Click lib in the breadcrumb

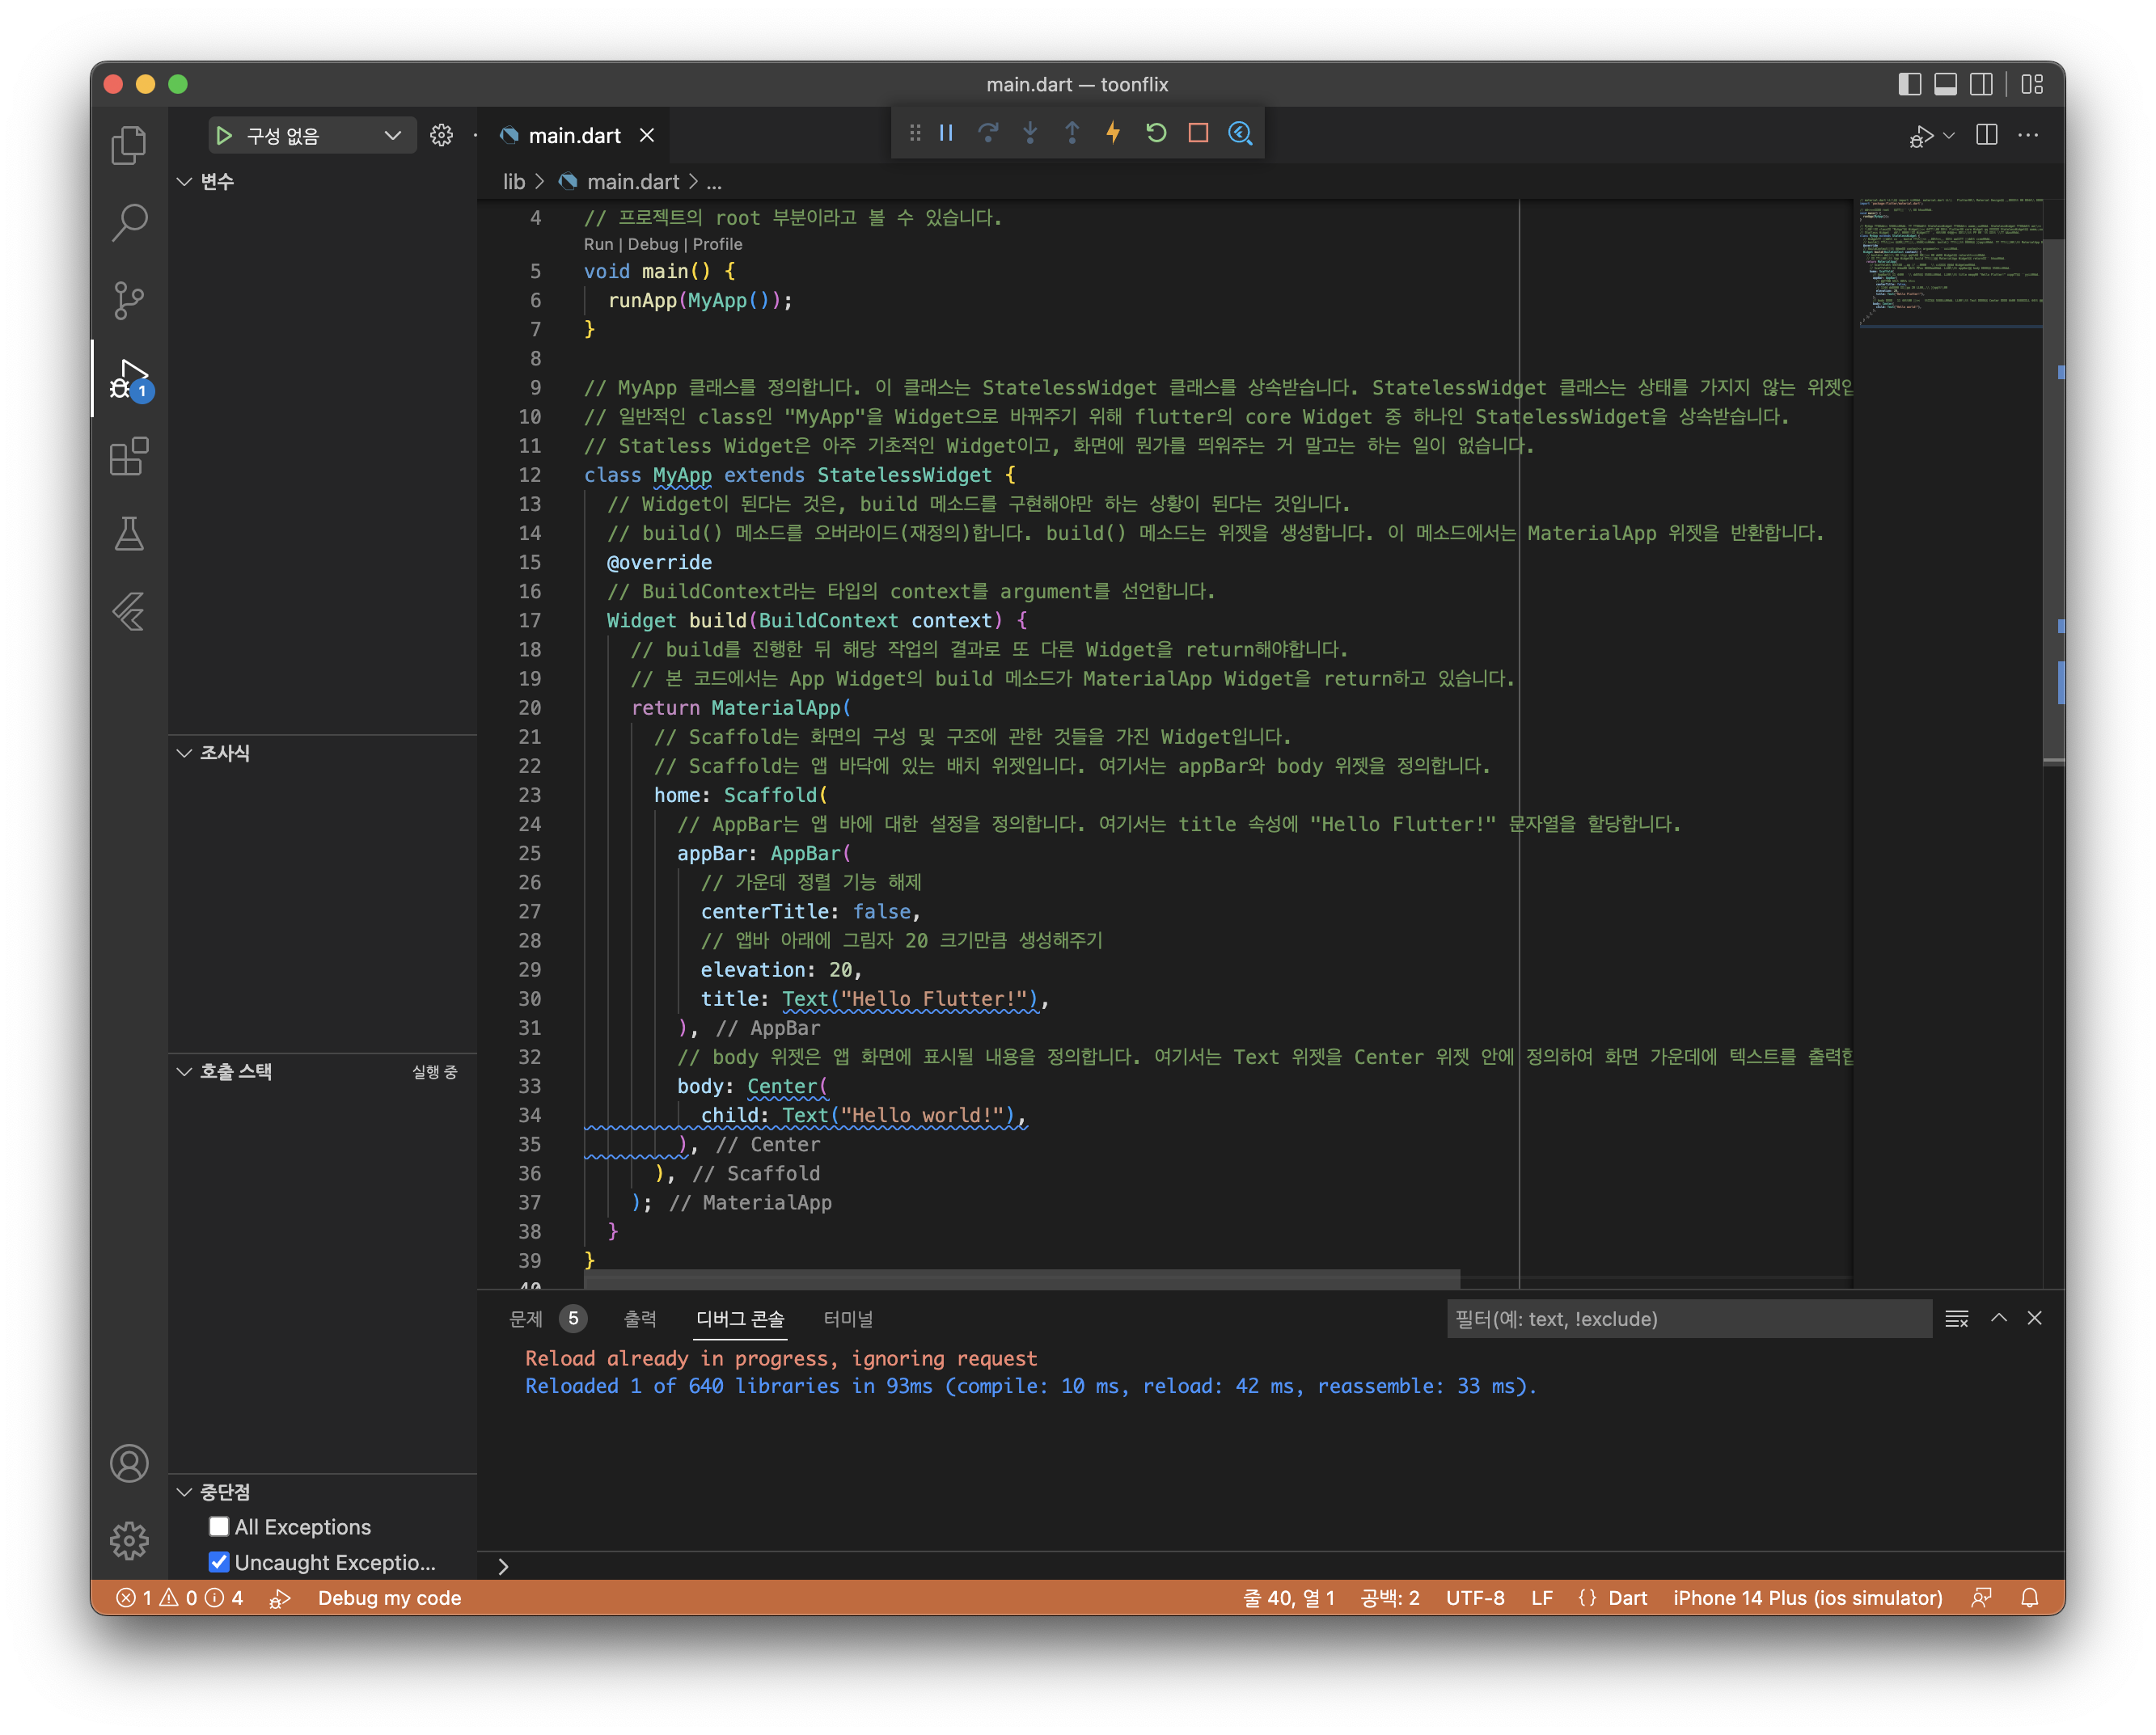point(513,182)
